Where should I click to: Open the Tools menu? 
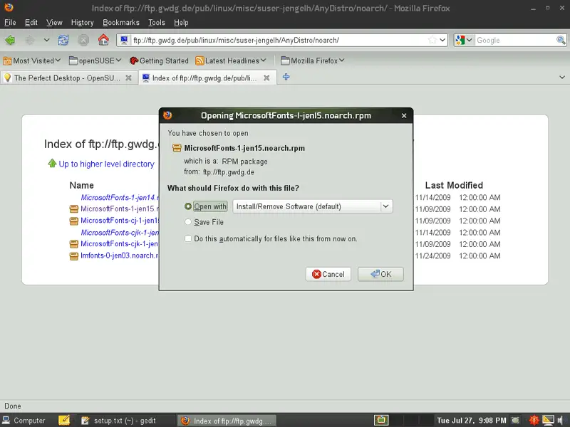click(x=157, y=23)
